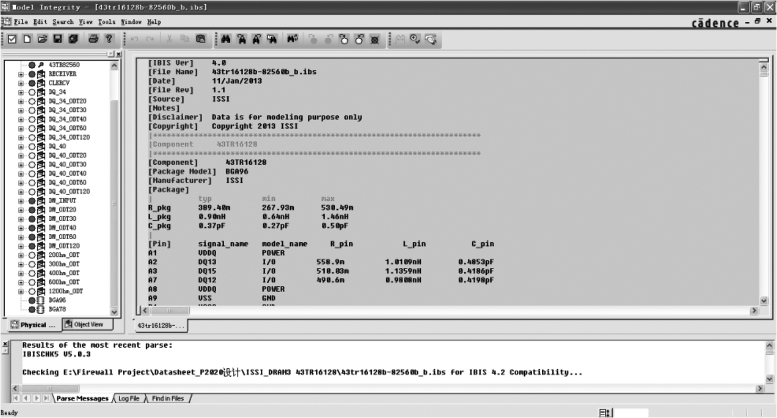
Task: Toggle the circle marker beside 200hm_ODT
Action: 32,255
